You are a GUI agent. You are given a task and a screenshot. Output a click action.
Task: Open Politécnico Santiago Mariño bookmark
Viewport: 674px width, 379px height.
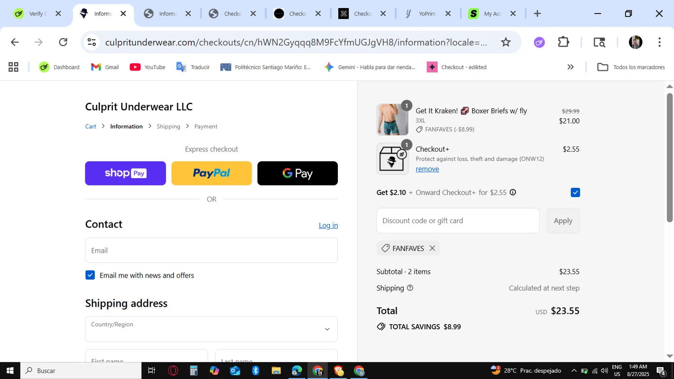[x=266, y=67]
